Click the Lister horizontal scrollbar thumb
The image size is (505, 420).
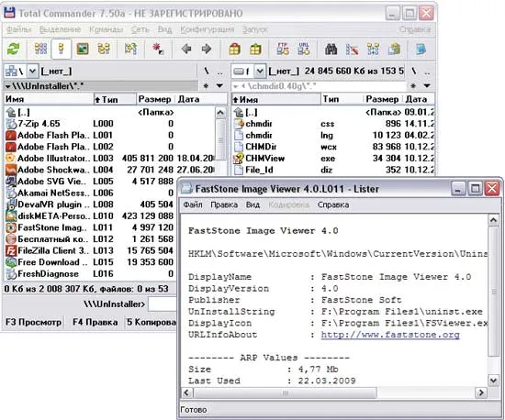(285, 392)
